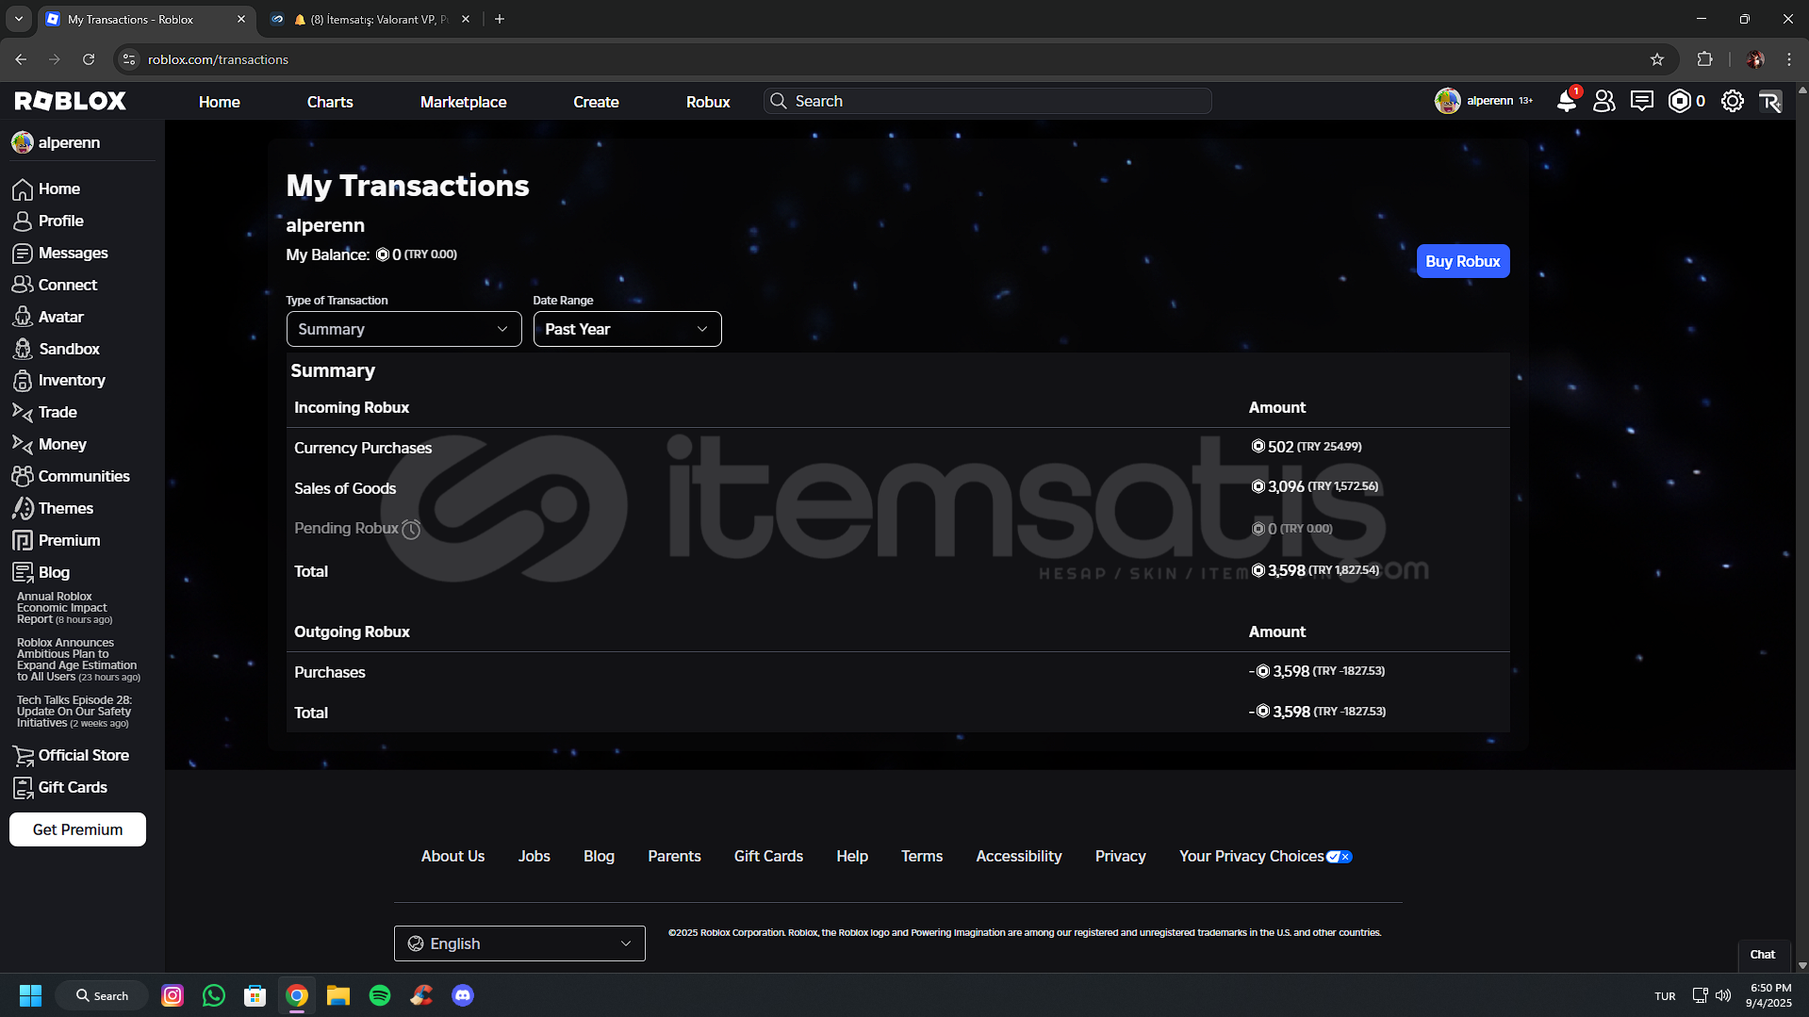This screenshot has height=1017, width=1809.
Task: Open the Accessibility footer link
Action: point(1018,856)
